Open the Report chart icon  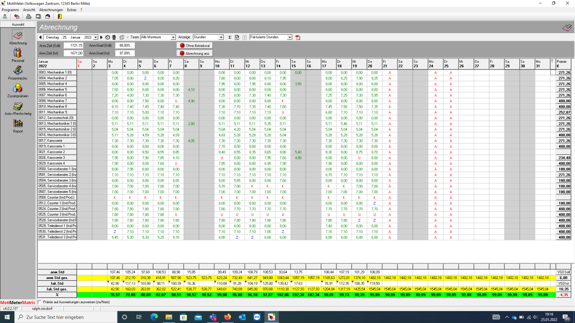(18, 125)
